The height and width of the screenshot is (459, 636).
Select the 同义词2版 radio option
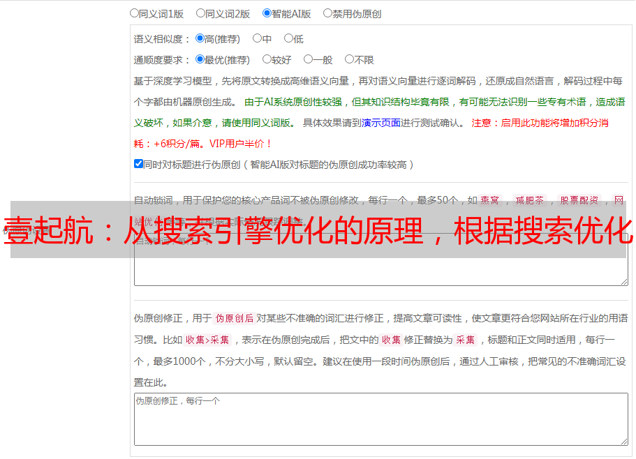point(200,13)
